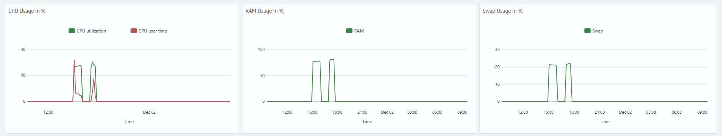Click the green RAM legend swatch
Viewport: 722px width, 136px height.
coord(349,31)
